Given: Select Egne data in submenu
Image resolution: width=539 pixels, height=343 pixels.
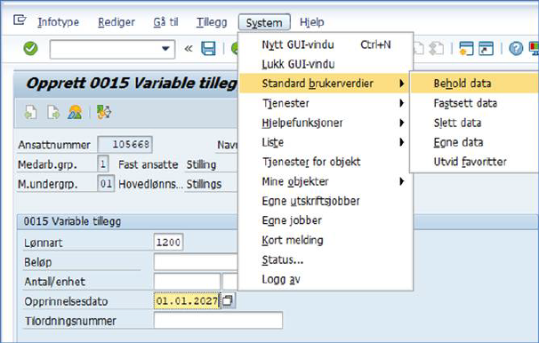Looking at the screenshot, I should [x=475, y=142].
